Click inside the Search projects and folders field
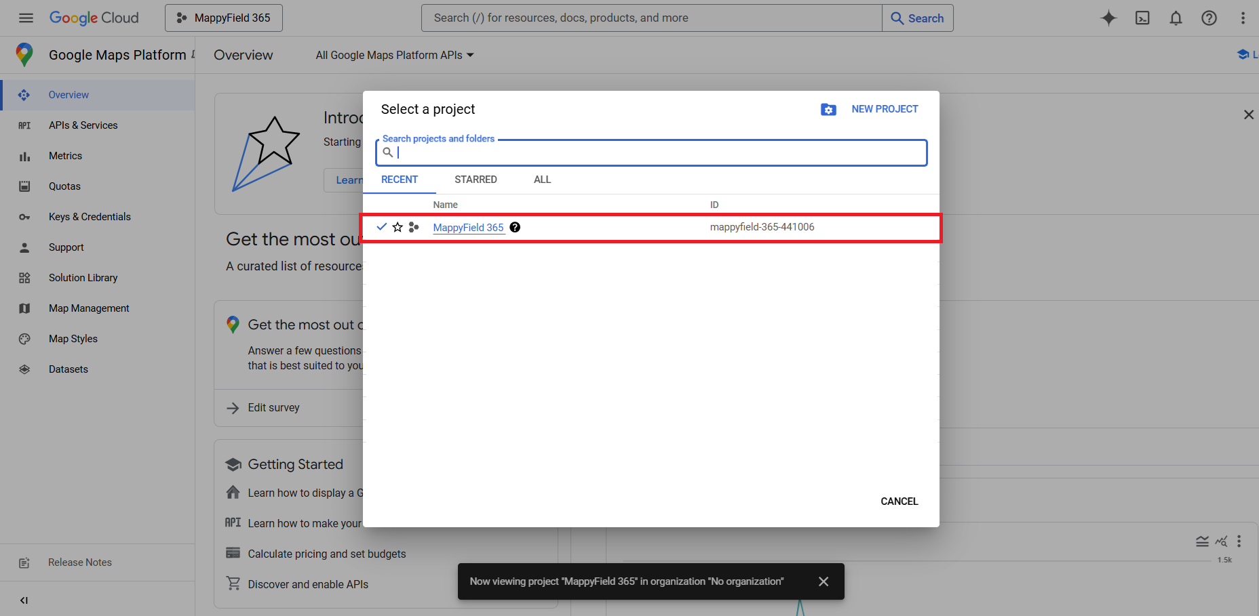This screenshot has width=1259, height=616. point(651,152)
